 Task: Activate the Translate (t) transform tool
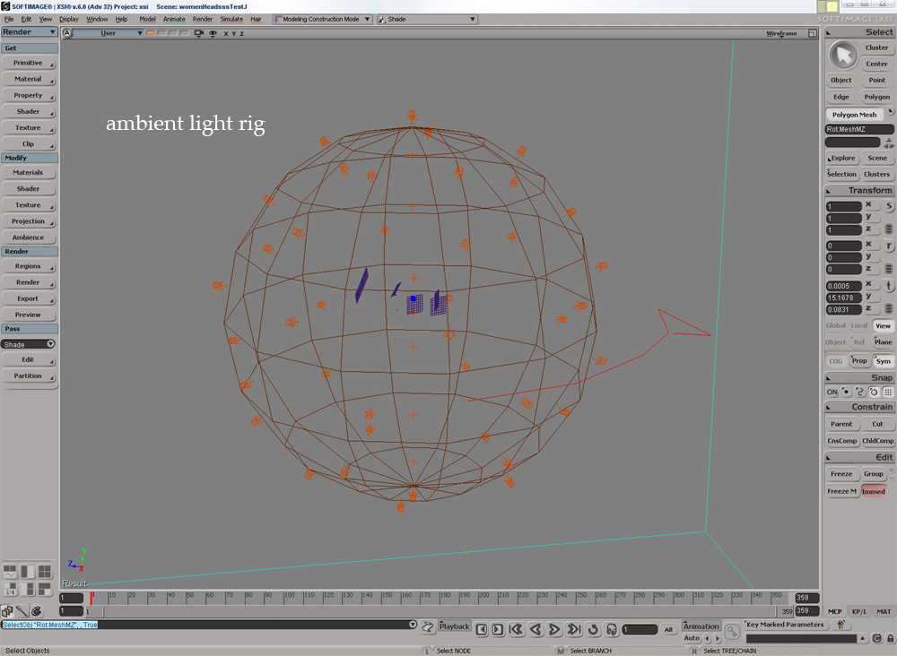coord(888,286)
